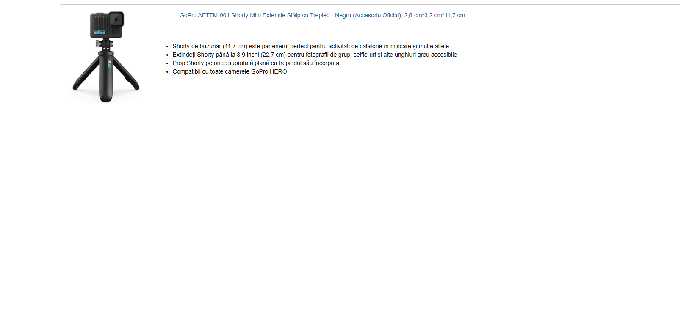Screen dimensions: 700x316
Task: Open the GoPro AFTTM-001 Shorty title link
Action: [x=322, y=15]
